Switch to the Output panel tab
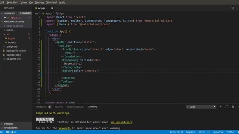Screen dimensions: 239x134 pos(59,107)
